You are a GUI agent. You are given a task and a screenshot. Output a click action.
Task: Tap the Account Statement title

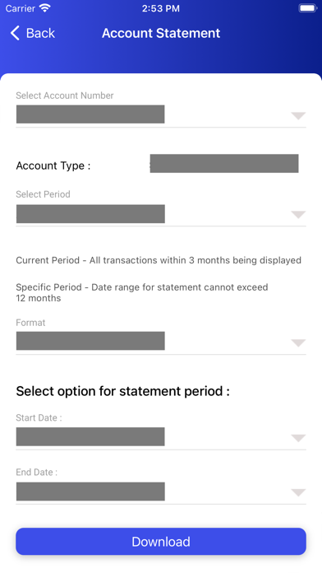point(161,33)
